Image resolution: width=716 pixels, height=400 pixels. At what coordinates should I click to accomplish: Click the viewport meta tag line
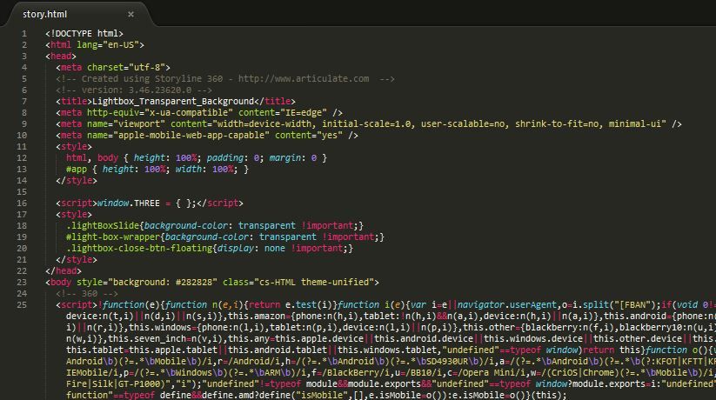pos(369,123)
